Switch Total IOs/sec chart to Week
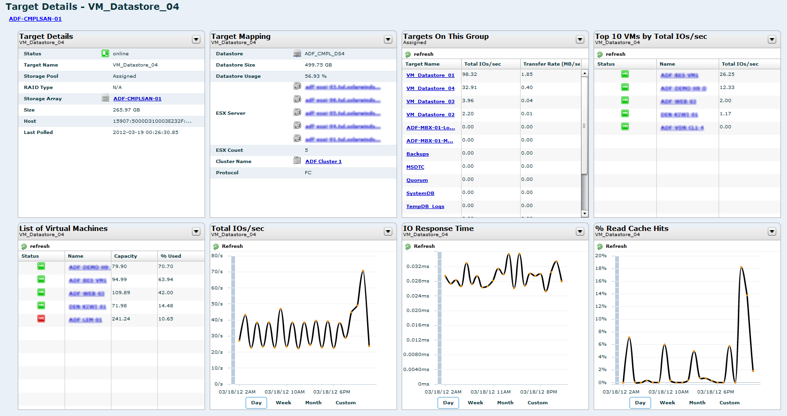The width and height of the screenshot is (787, 416). [284, 403]
